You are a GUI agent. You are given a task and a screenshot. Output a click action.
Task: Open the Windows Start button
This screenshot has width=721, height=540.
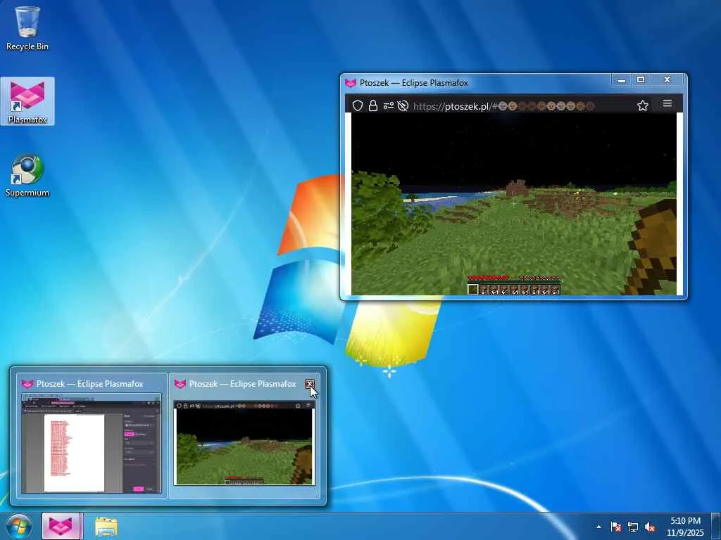click(18, 526)
